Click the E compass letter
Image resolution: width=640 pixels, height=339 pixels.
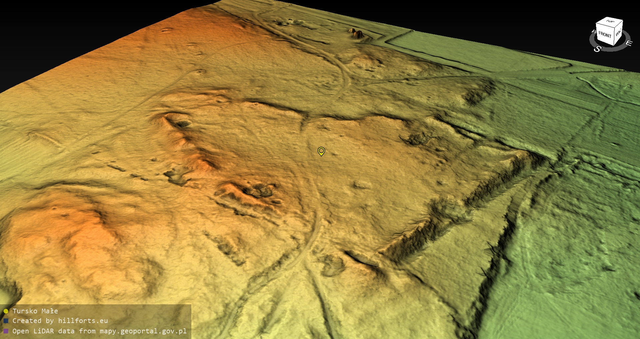pos(628,43)
